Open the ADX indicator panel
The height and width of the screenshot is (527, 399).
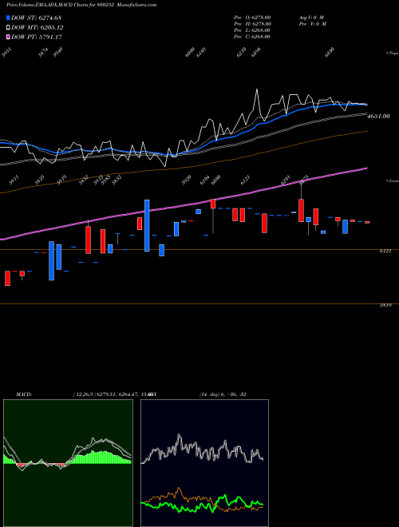204,463
